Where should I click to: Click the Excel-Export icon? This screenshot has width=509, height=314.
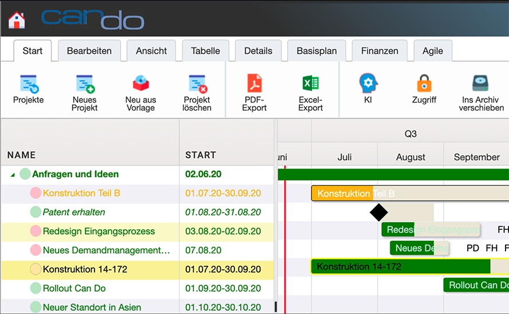[x=310, y=83]
